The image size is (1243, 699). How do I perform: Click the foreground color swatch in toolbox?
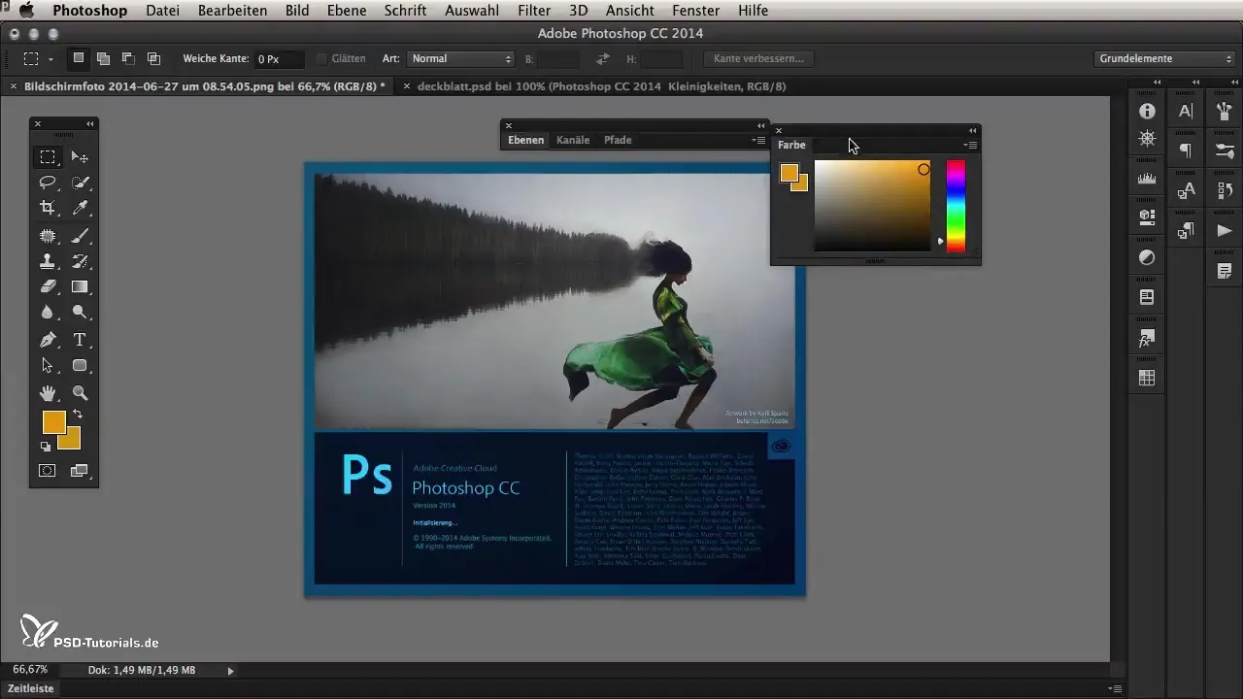53,422
